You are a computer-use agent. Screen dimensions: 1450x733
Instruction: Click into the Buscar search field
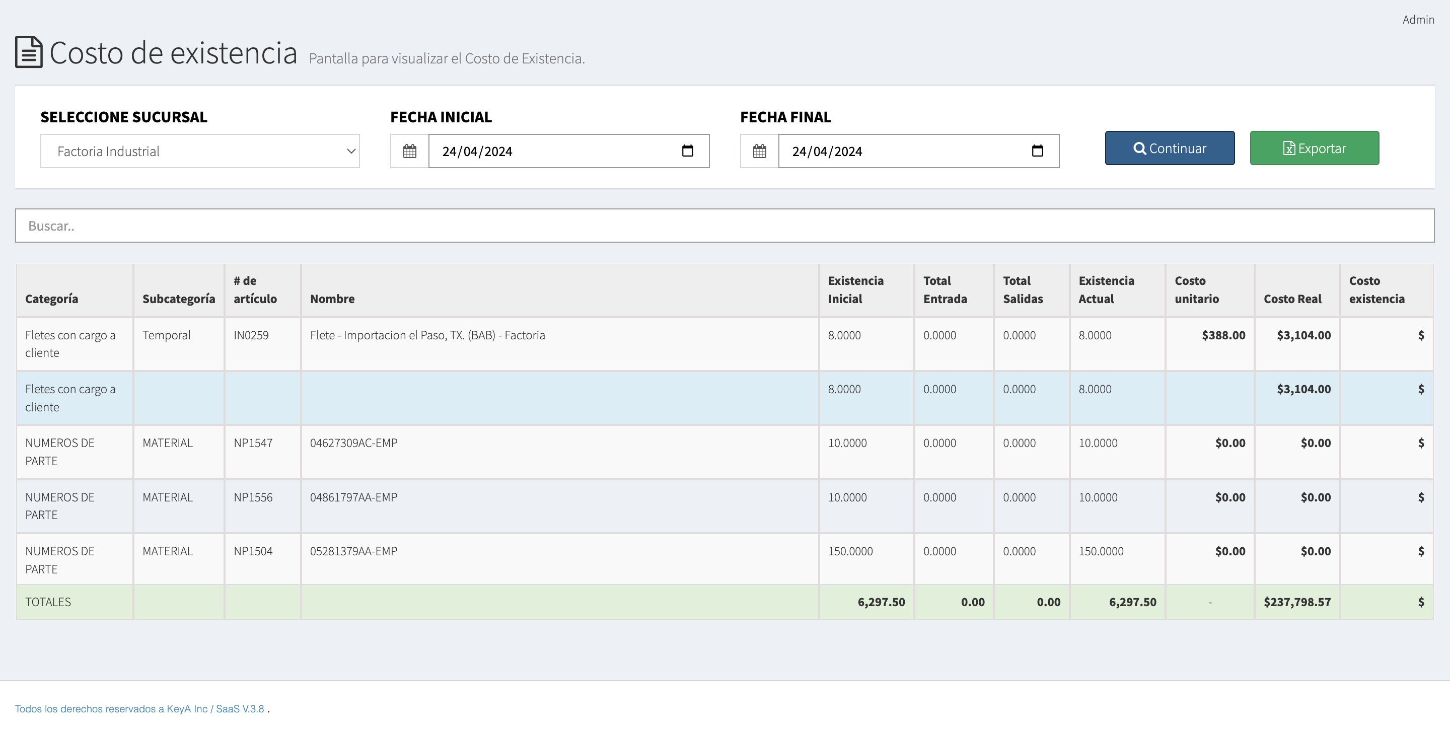[724, 226]
